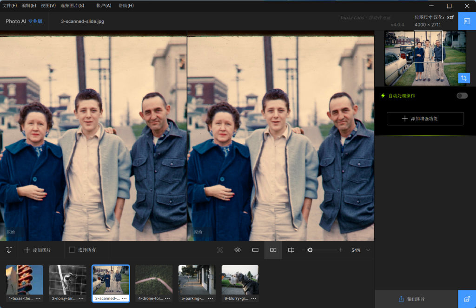Click the crop tool icon on the navigator
This screenshot has width=476, height=308.
click(x=464, y=78)
